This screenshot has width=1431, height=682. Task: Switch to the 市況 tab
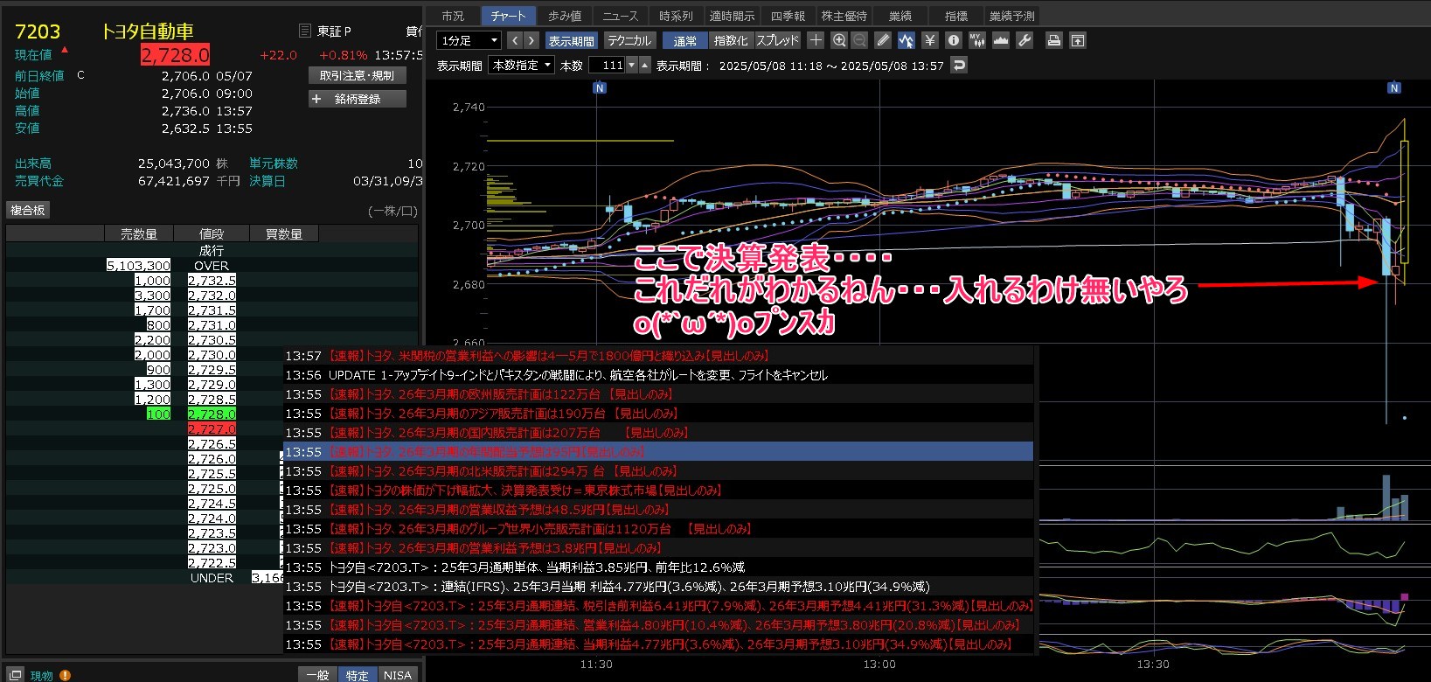point(453,16)
